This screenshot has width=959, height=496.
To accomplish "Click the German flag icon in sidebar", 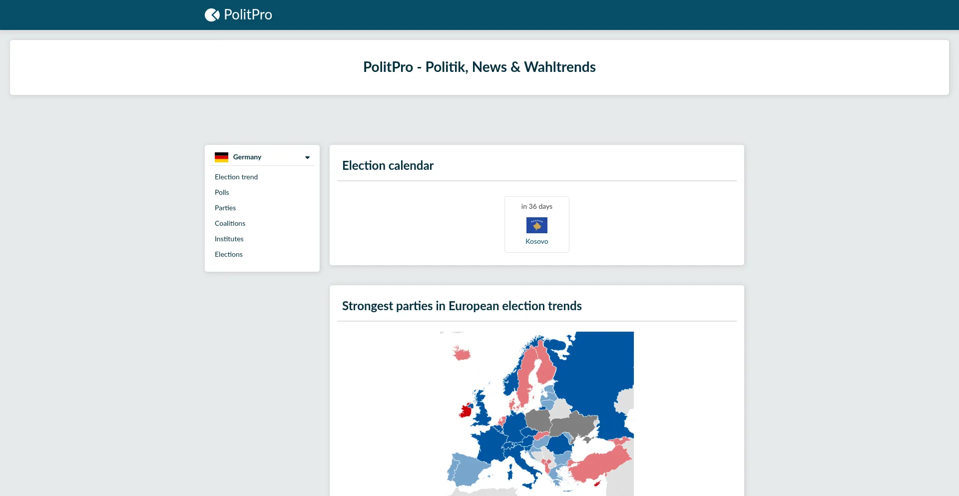I will pos(221,157).
